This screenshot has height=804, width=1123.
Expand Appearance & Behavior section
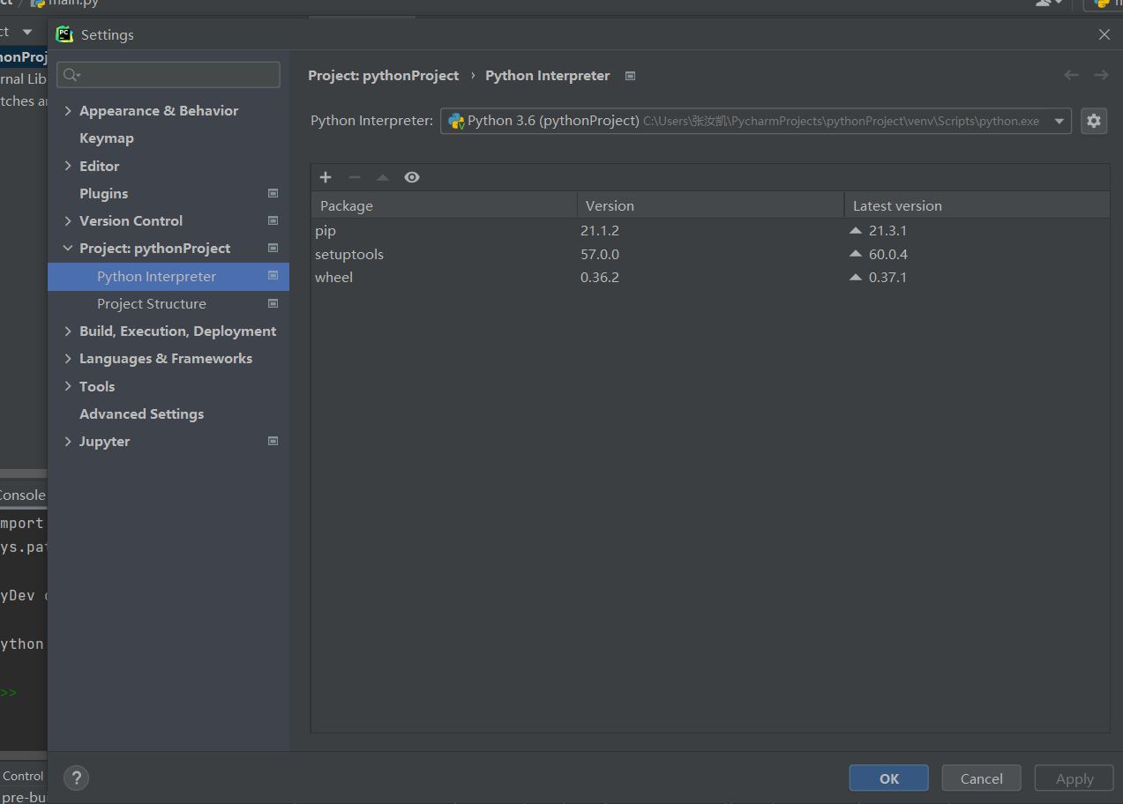68,110
